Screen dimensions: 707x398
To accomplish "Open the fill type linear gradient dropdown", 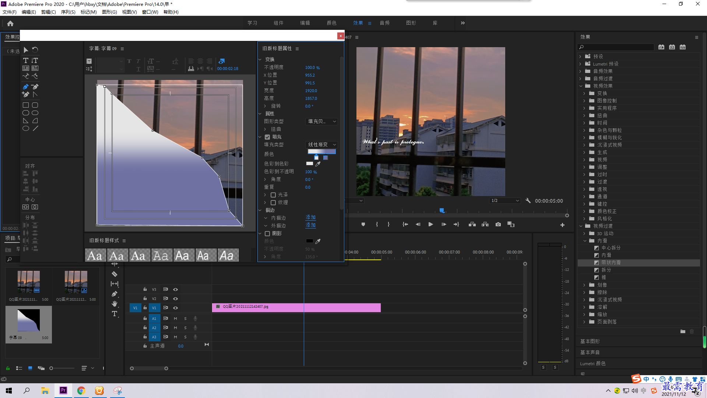I will click(x=322, y=145).
